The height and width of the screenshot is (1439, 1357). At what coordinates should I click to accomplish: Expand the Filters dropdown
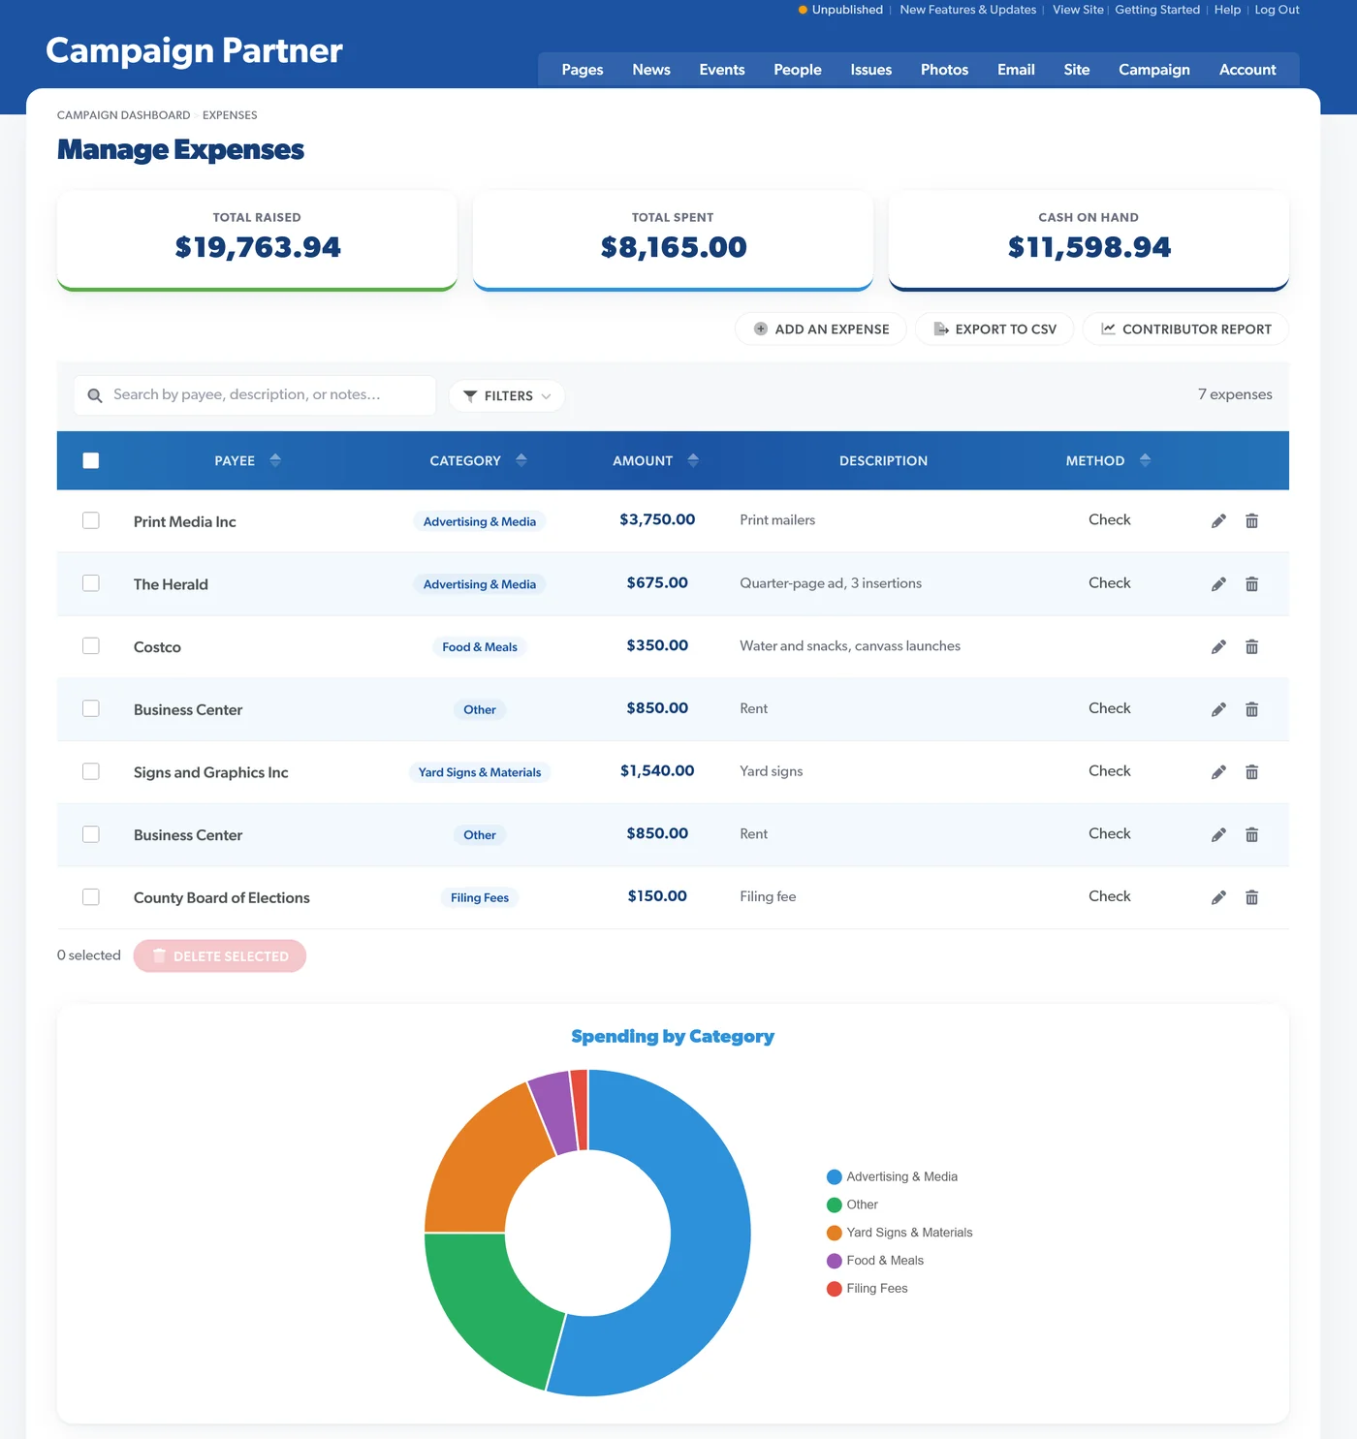507,395
